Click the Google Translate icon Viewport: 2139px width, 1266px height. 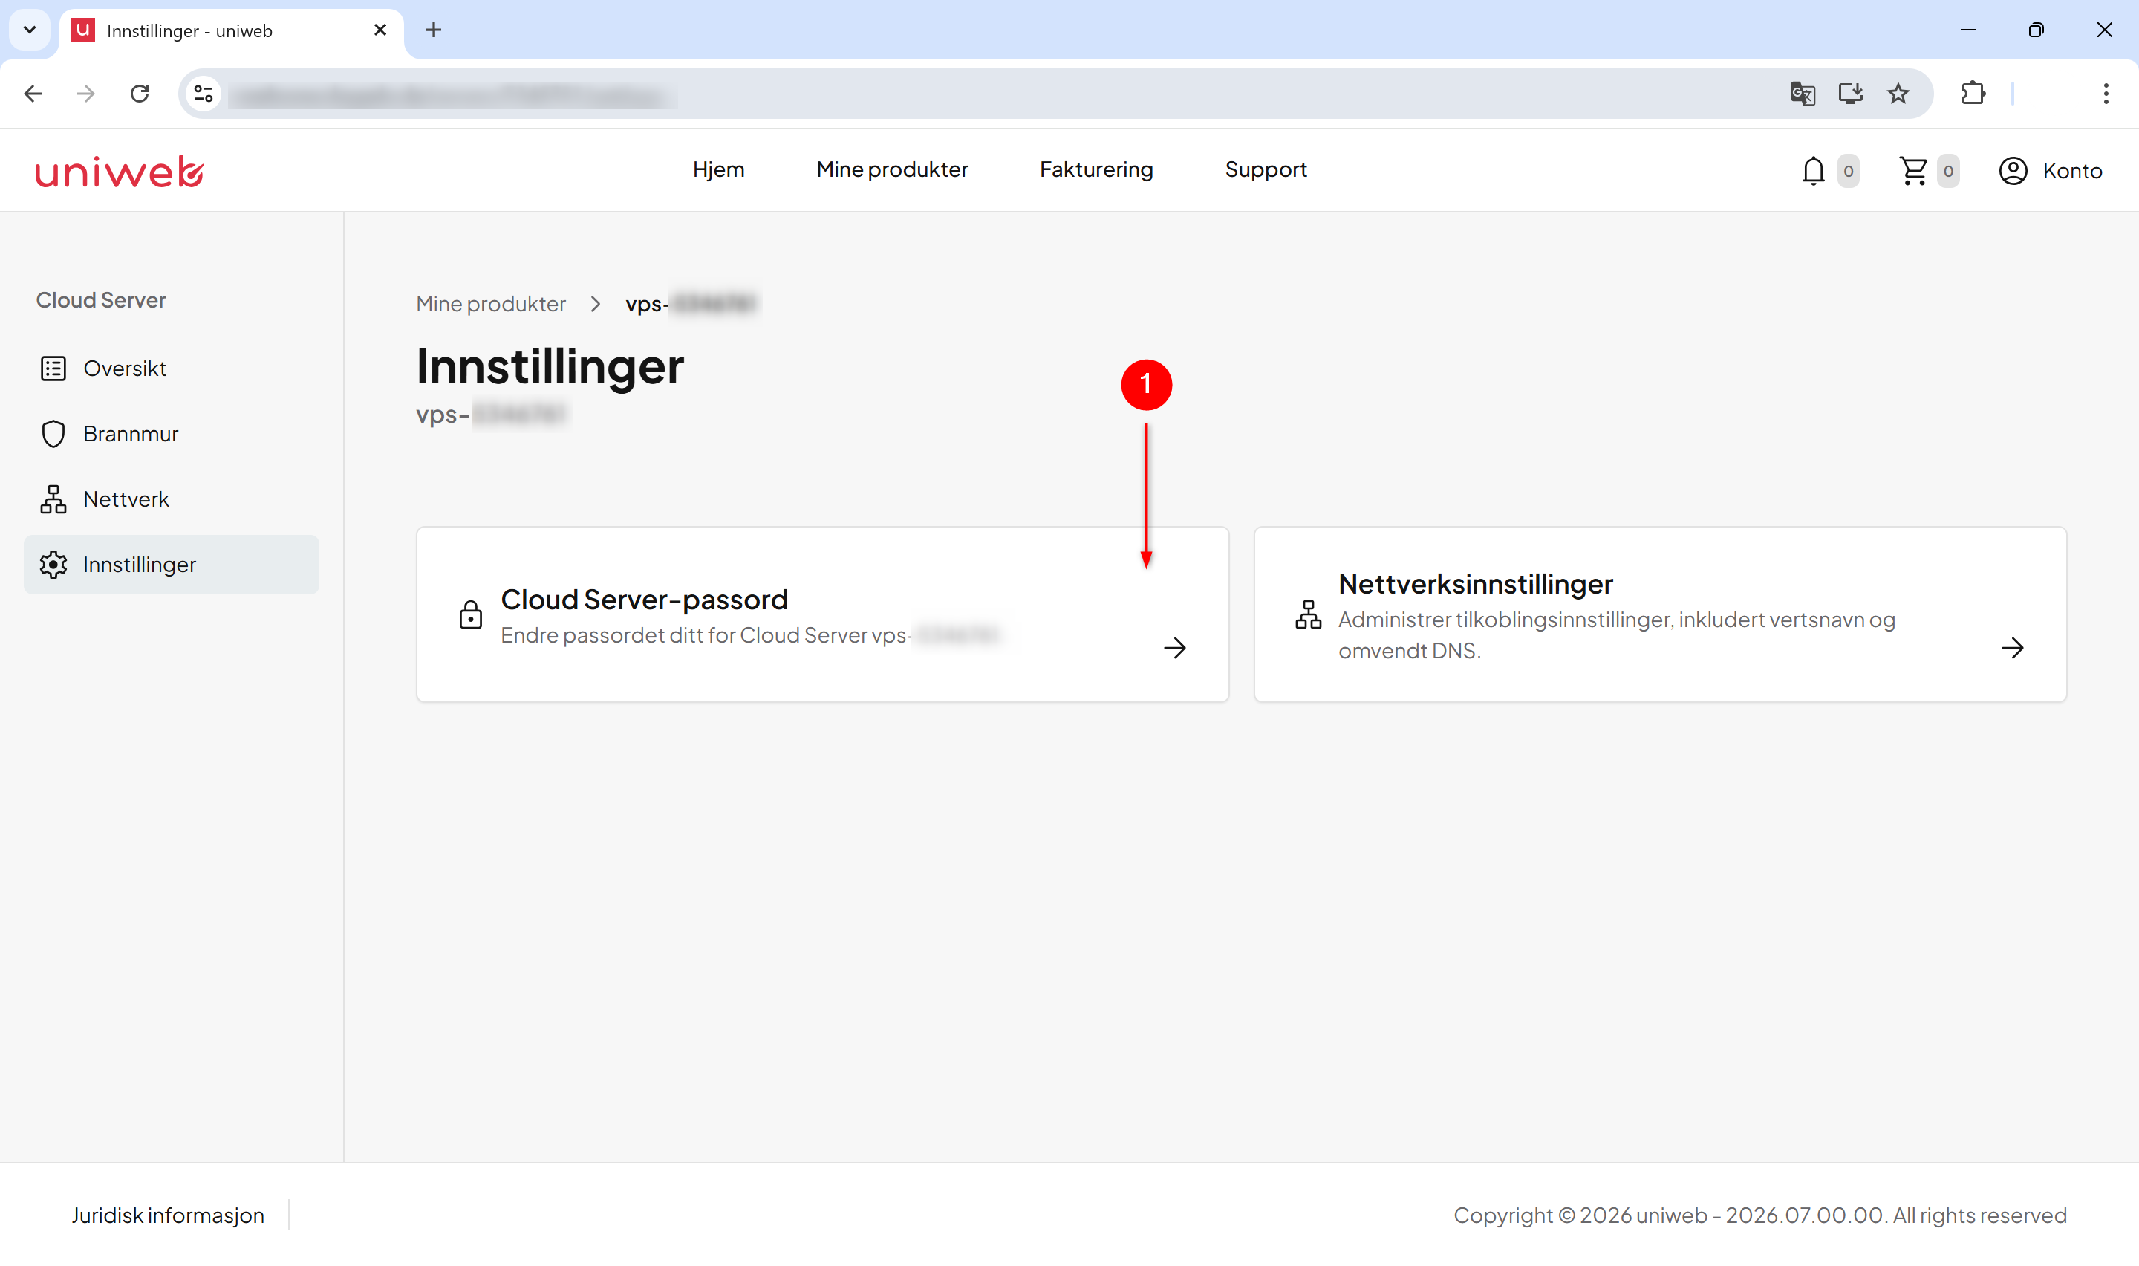[1803, 94]
